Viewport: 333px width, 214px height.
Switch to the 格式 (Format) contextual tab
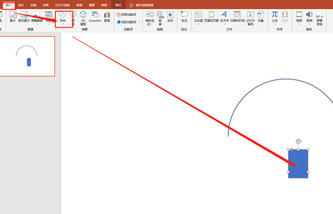point(118,5)
